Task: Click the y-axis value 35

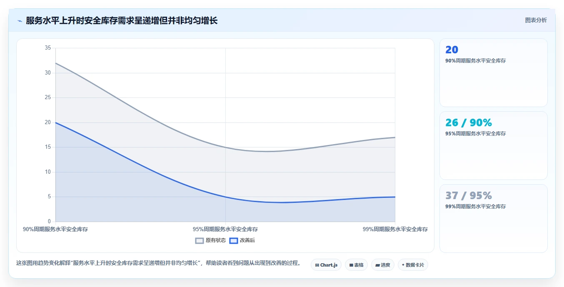Action: [47, 48]
